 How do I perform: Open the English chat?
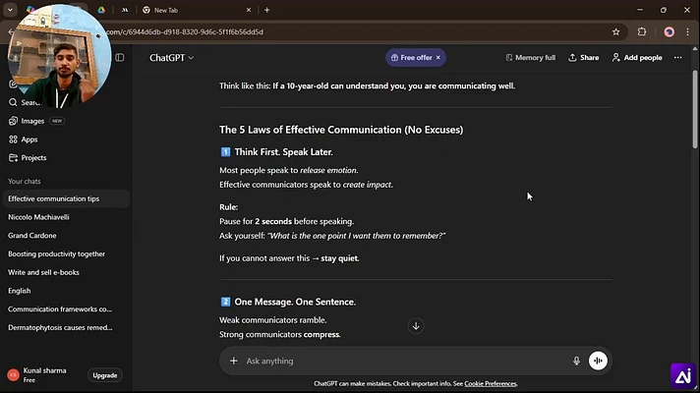coord(66,291)
